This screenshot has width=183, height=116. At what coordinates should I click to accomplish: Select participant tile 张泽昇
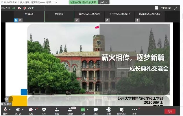click(x=29, y=16)
